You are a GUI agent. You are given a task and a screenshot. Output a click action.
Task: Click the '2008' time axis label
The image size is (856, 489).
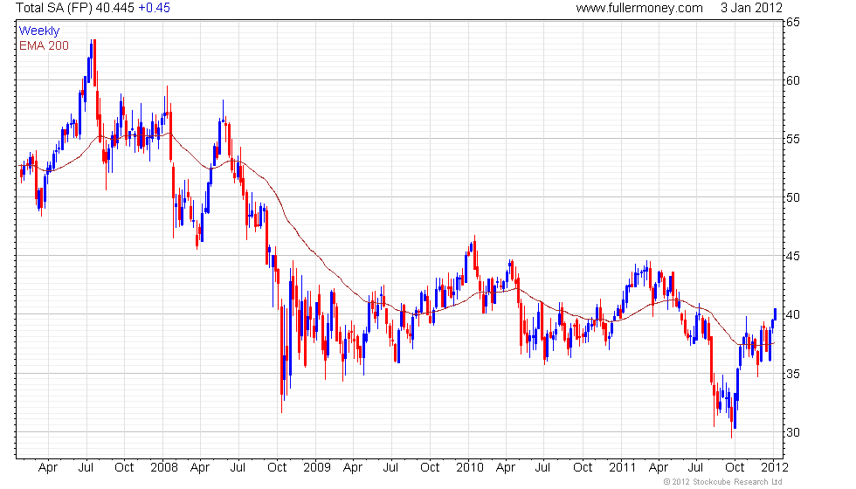point(164,468)
